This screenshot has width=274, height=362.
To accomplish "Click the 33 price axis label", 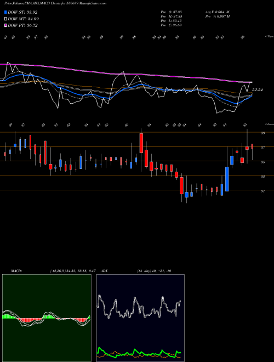I will [262, 177].
